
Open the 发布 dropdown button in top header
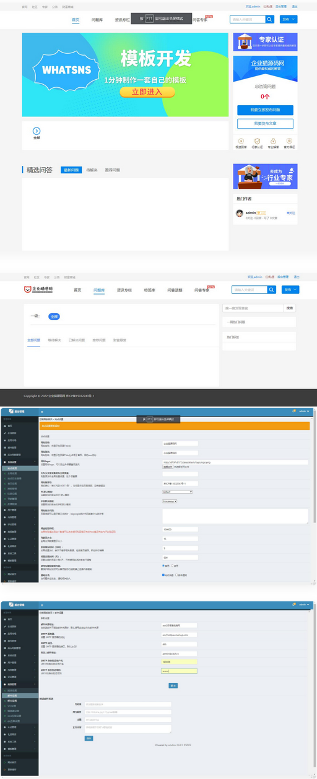(289, 19)
